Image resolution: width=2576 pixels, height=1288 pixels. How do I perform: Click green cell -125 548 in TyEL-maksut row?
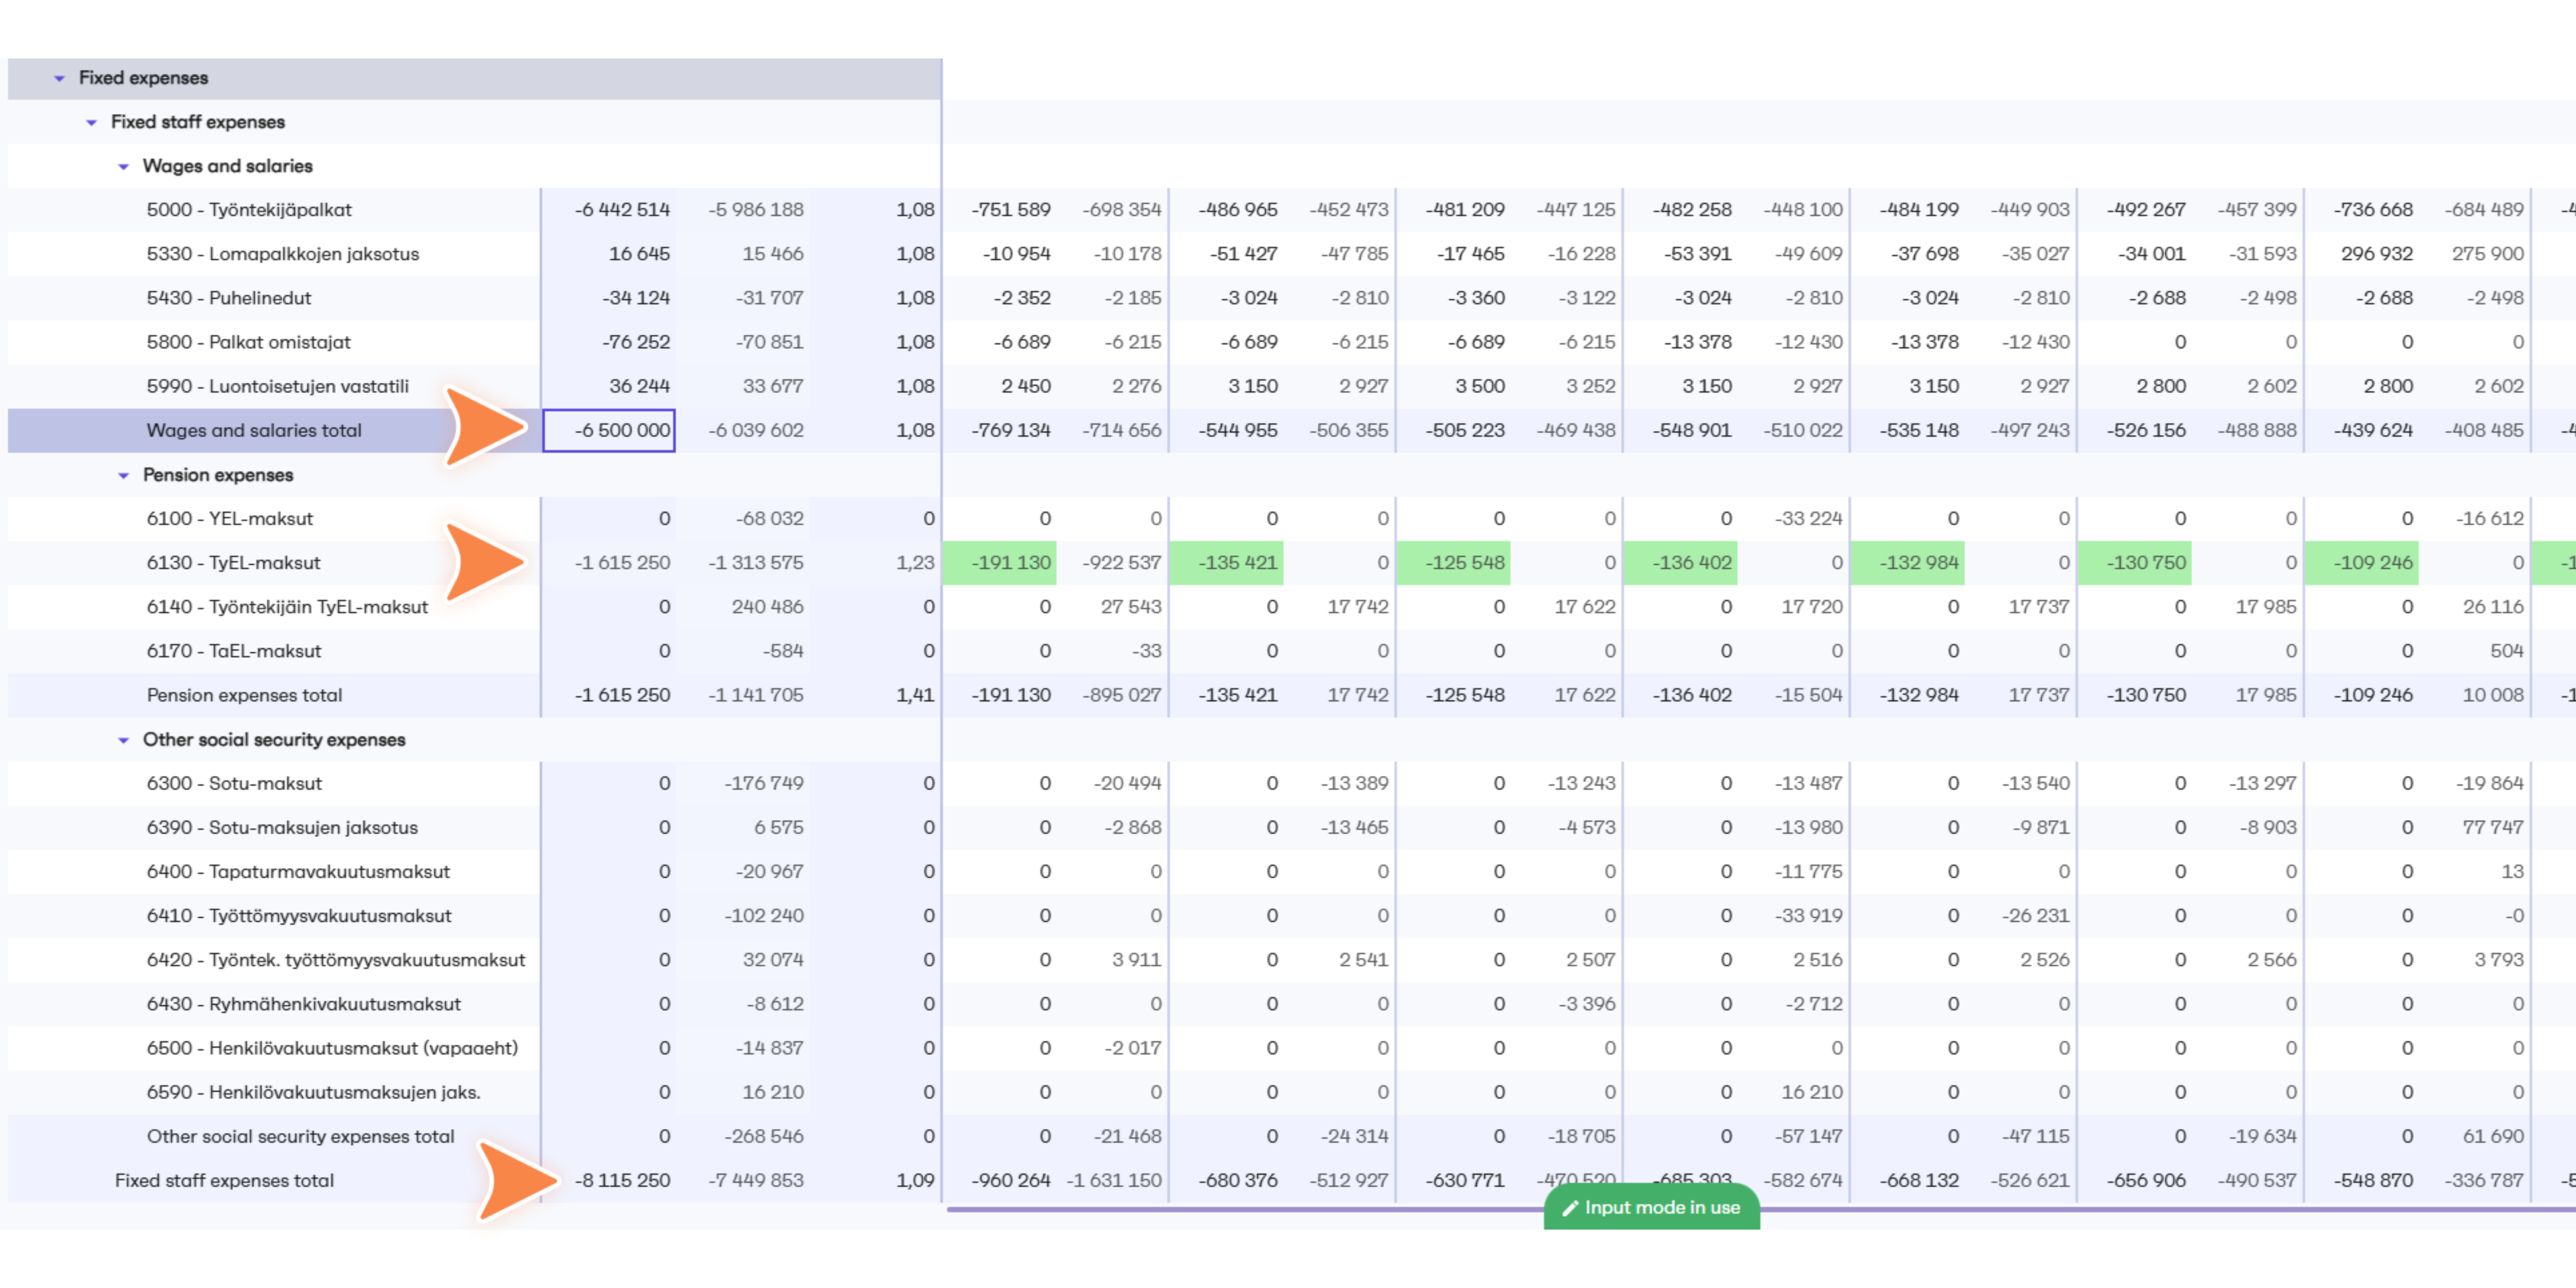[1454, 563]
